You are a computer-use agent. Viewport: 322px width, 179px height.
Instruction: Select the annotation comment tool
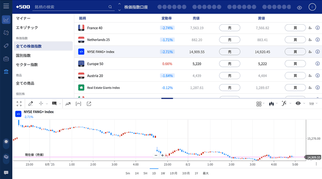point(54,104)
